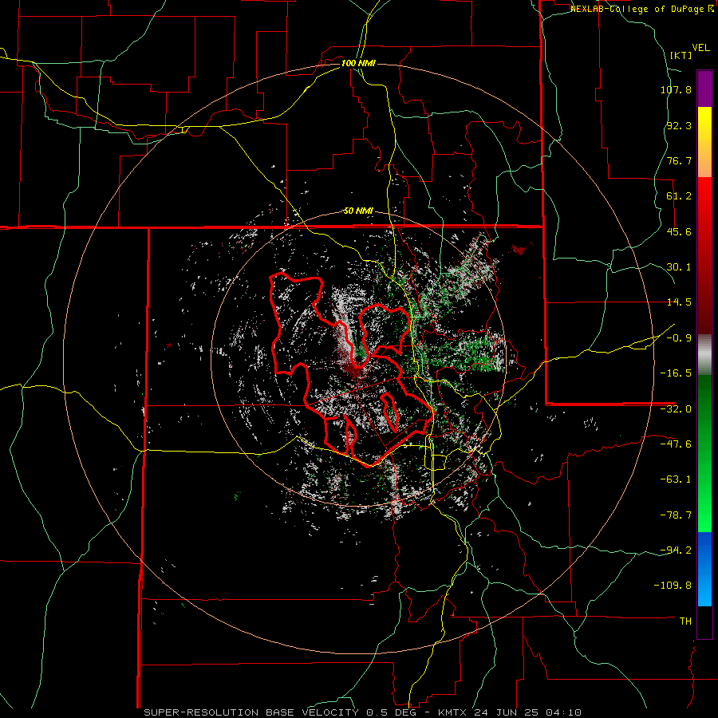
Task: Pick the purple segment of velocity color bar
Action: tap(704, 89)
